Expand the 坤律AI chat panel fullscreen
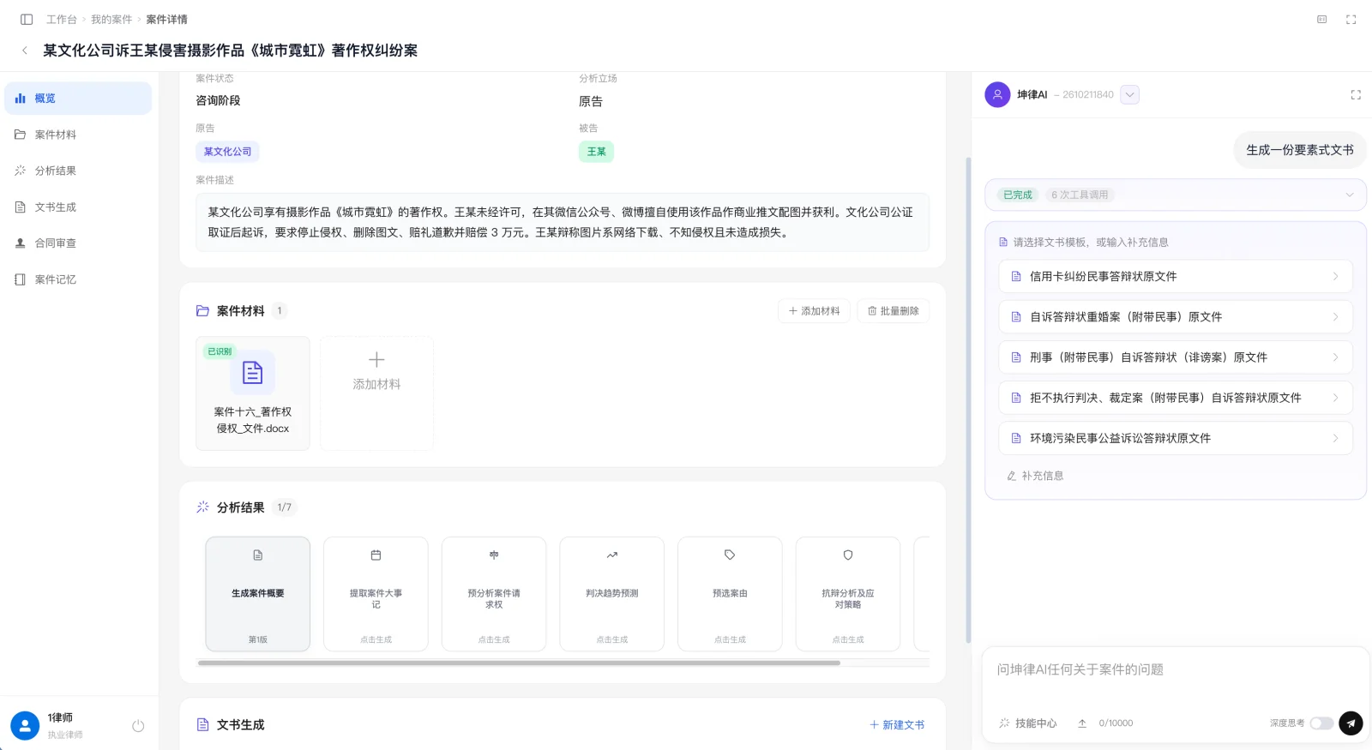This screenshot has height=750, width=1372. (x=1356, y=95)
